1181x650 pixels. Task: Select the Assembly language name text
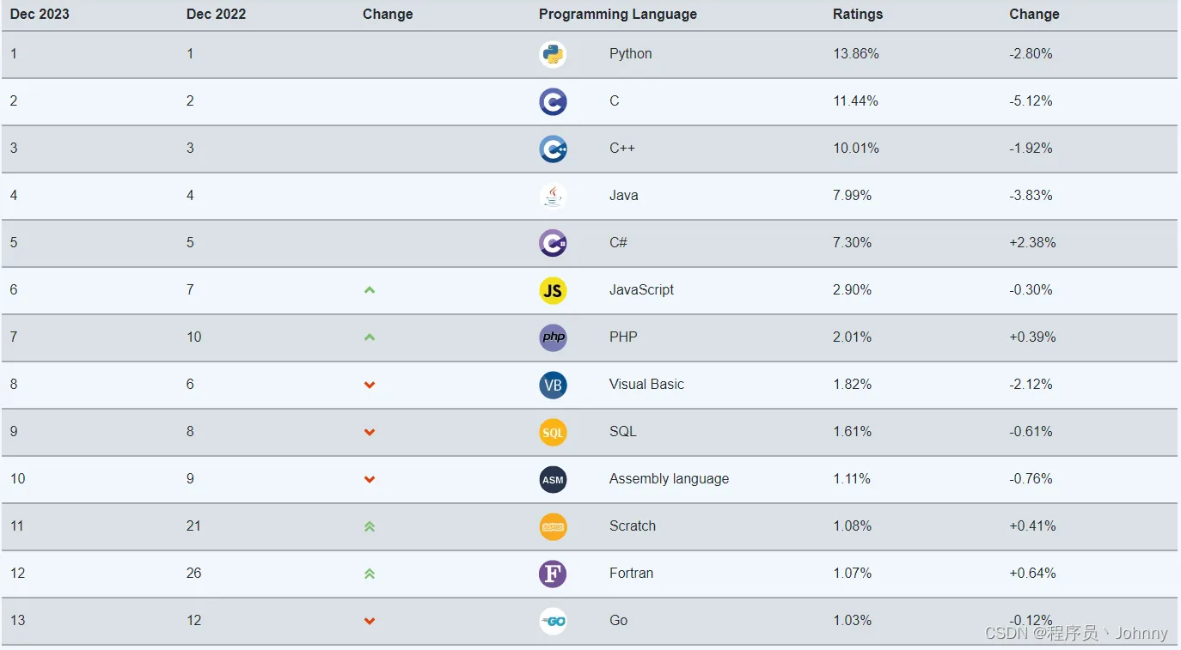669,479
